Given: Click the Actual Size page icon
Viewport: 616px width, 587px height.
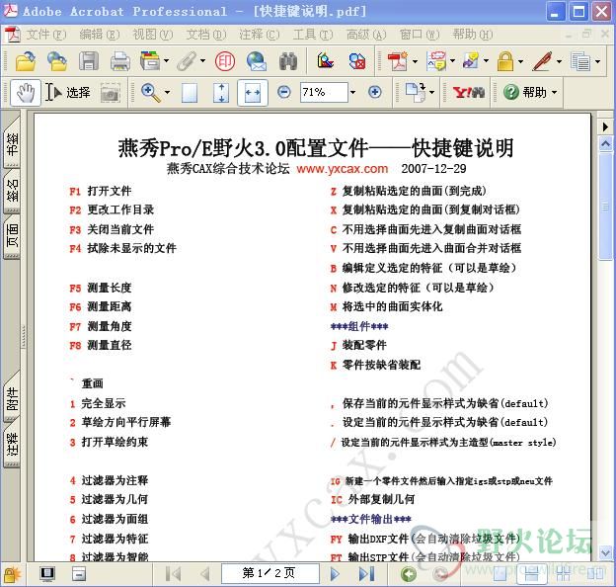Looking at the screenshot, I should [x=190, y=93].
